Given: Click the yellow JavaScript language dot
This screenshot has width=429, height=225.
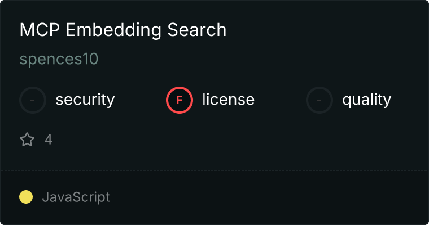Looking at the screenshot, I should [26, 197].
